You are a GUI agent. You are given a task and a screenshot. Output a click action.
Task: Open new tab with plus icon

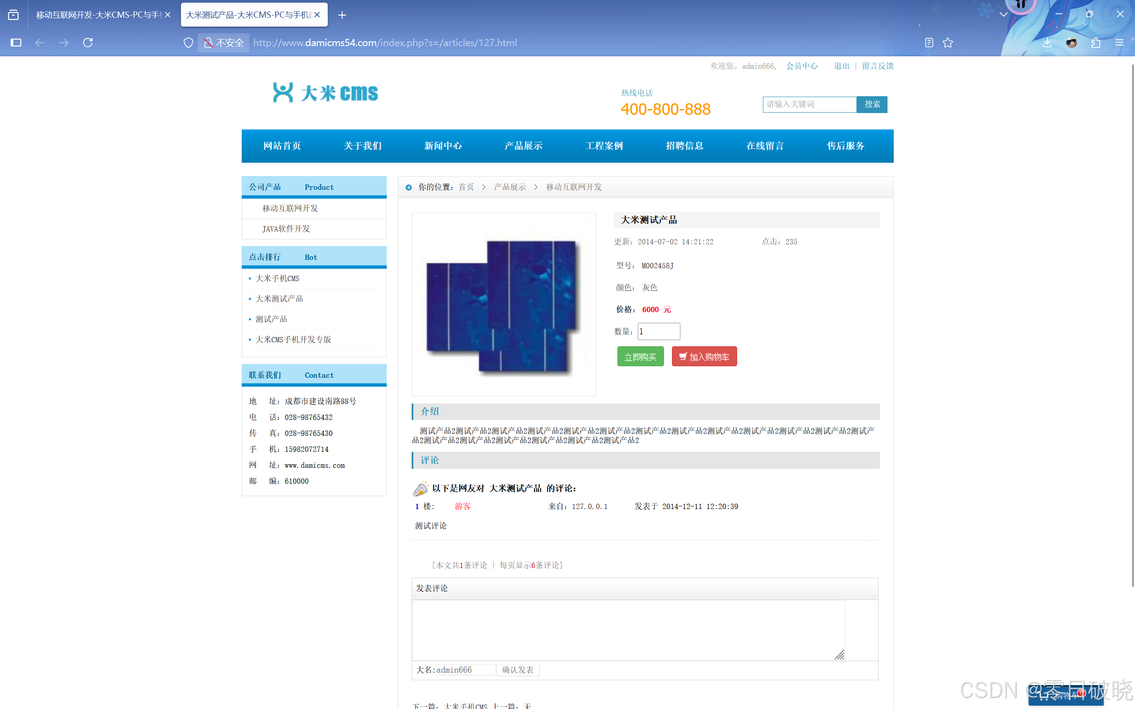[x=342, y=15]
